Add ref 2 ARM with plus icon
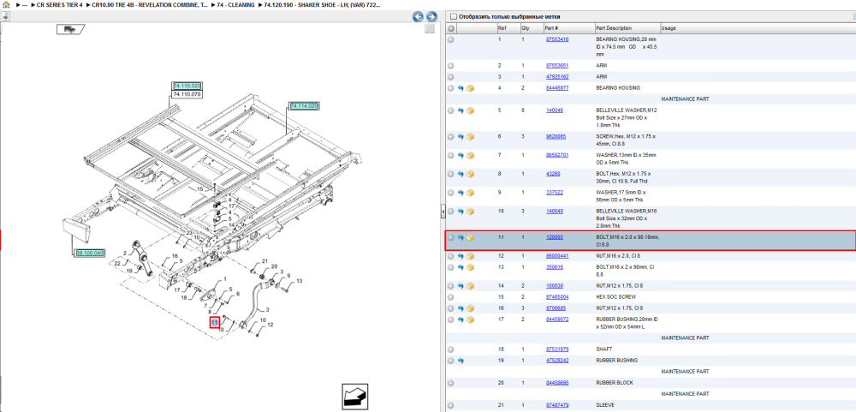This screenshot has height=412, width=856. click(x=451, y=66)
